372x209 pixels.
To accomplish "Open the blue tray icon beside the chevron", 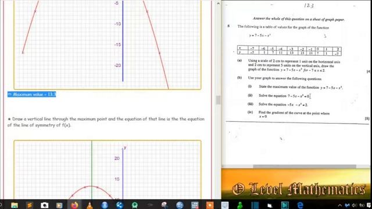I will (x=347, y=205).
